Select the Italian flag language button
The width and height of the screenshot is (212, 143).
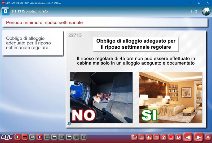tap(18, 137)
